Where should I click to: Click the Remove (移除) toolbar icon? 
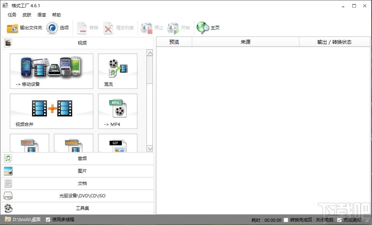82,28
